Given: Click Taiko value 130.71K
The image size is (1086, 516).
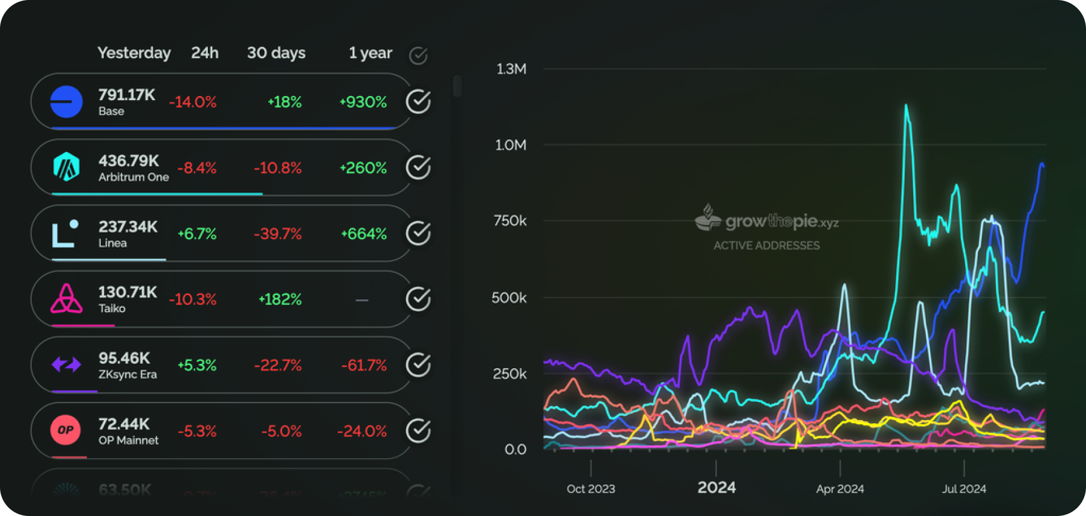Looking at the screenshot, I should tap(128, 292).
